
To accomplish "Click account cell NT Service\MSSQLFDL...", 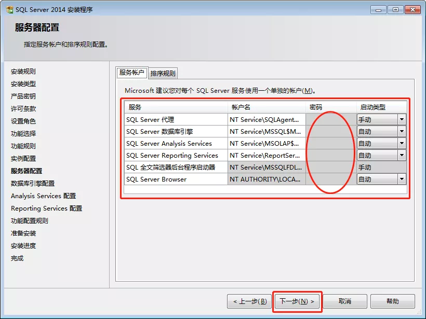I will click(267, 167).
